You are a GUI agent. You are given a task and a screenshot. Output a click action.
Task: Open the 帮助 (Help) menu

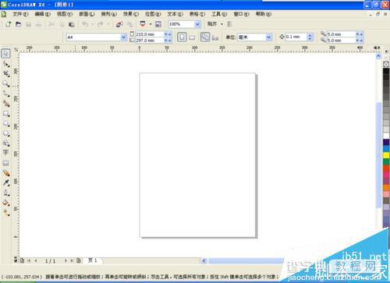(x=264, y=14)
